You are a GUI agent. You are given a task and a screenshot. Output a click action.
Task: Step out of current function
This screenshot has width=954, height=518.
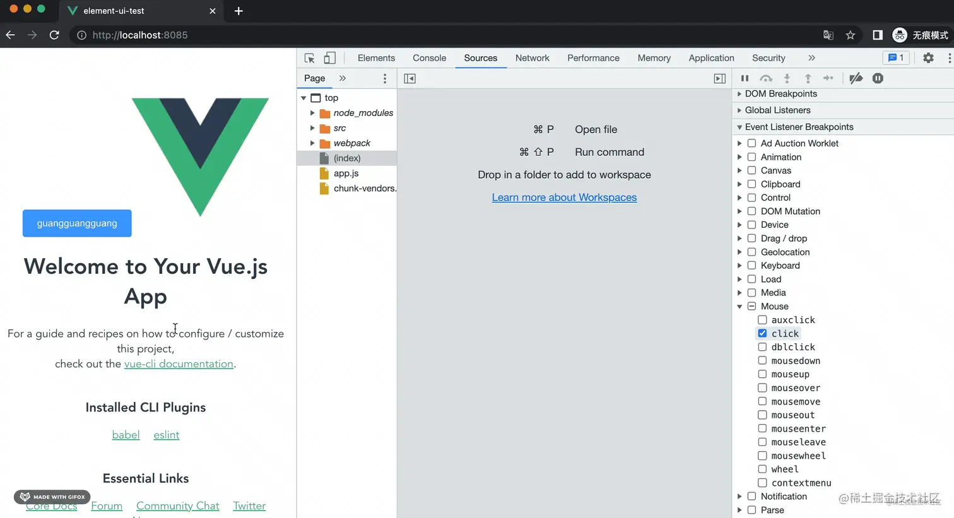click(x=808, y=78)
